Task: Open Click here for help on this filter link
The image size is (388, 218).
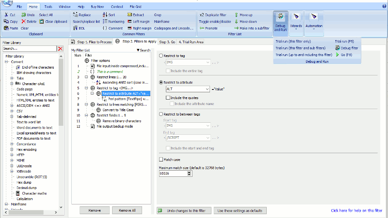Action: pos(356,211)
